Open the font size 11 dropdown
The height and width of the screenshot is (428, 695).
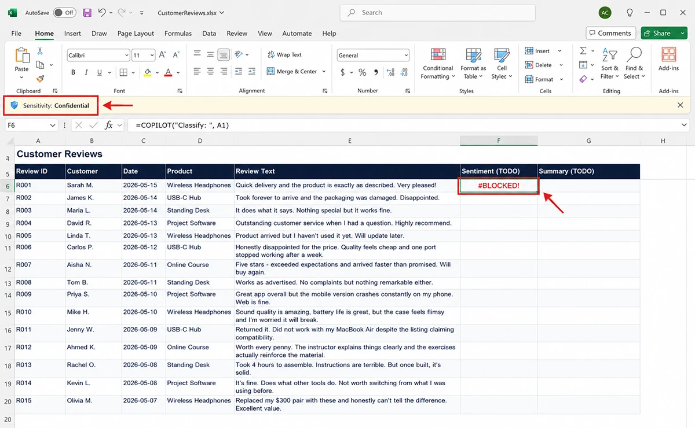click(x=152, y=56)
